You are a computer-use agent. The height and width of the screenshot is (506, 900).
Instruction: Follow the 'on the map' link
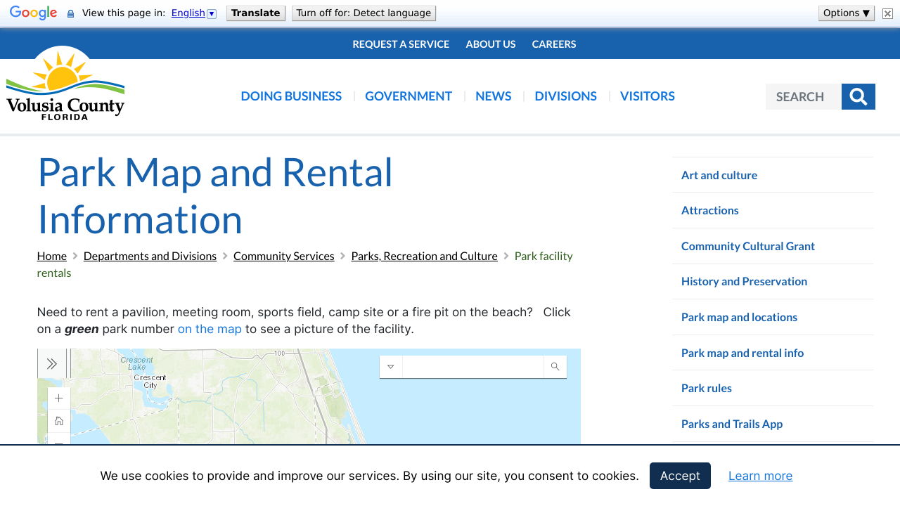(210, 329)
